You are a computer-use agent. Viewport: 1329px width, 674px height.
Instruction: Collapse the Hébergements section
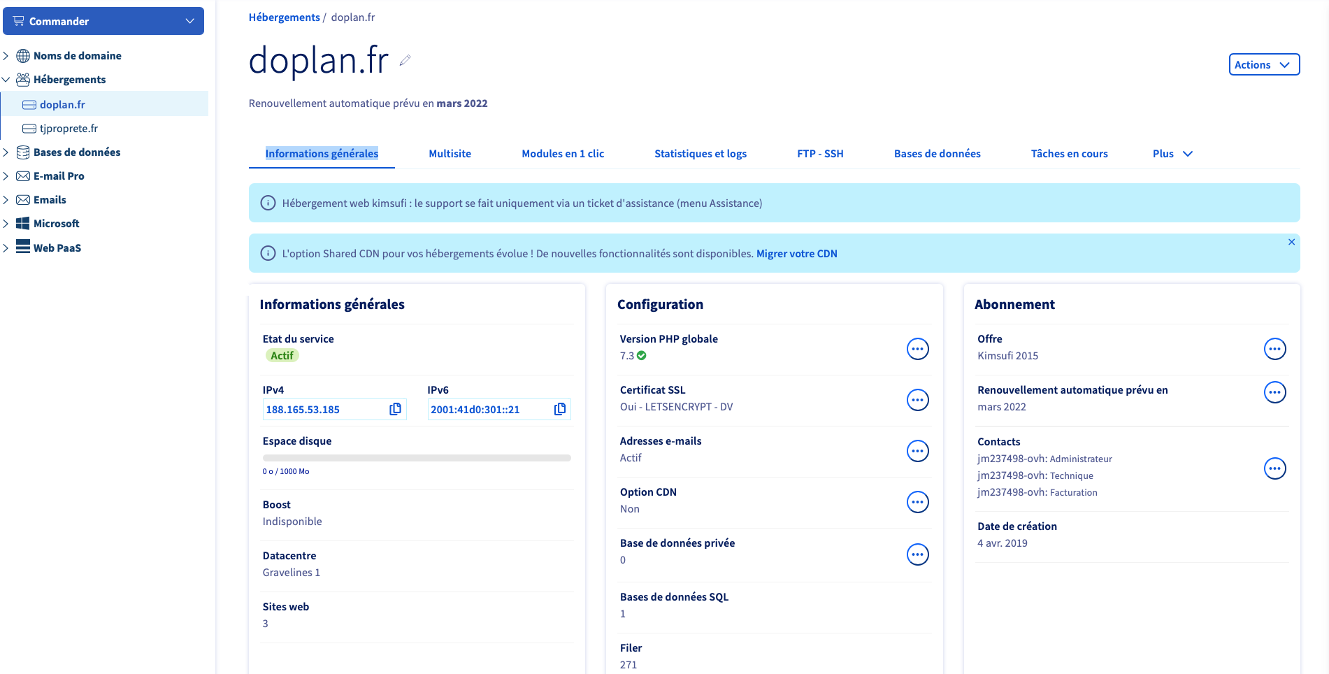6,79
